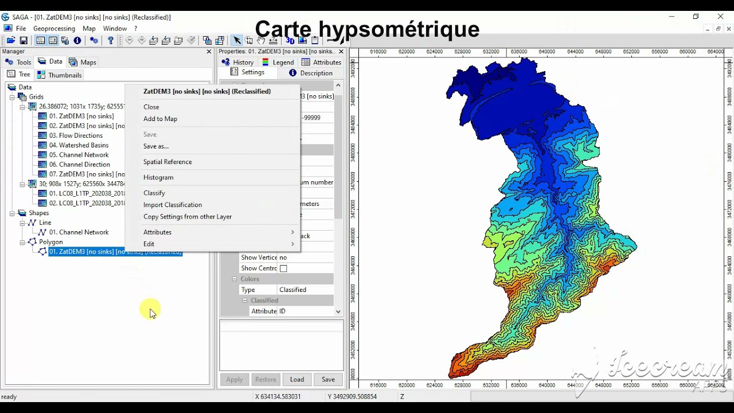The height and width of the screenshot is (413, 734).
Task: Click the Save floppy disk toolbar icon
Action: point(24,40)
